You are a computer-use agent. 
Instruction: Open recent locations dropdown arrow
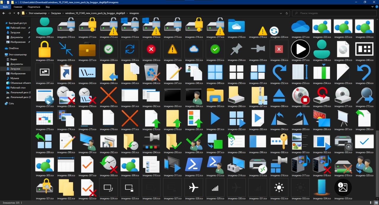14,13
